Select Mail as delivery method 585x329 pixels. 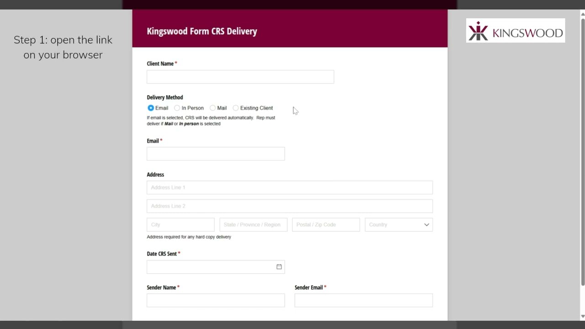(x=213, y=108)
